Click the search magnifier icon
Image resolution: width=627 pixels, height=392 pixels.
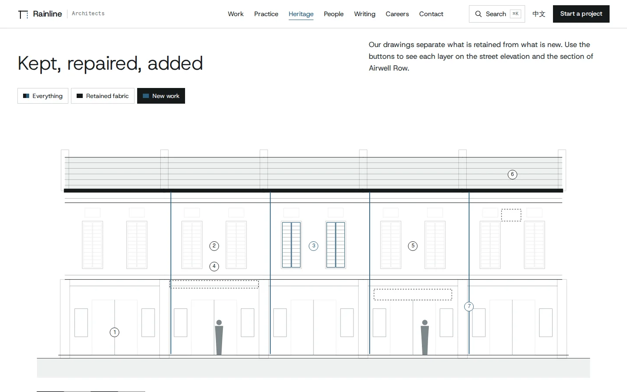point(478,14)
